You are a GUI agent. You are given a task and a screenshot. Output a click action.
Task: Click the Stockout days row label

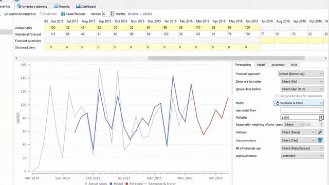25,47
